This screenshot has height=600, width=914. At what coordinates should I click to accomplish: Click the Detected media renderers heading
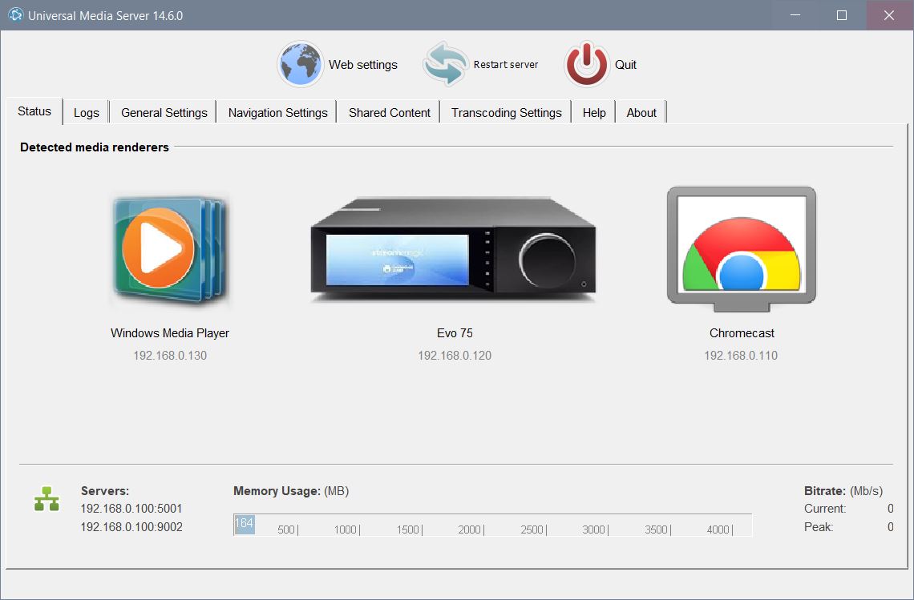point(95,147)
